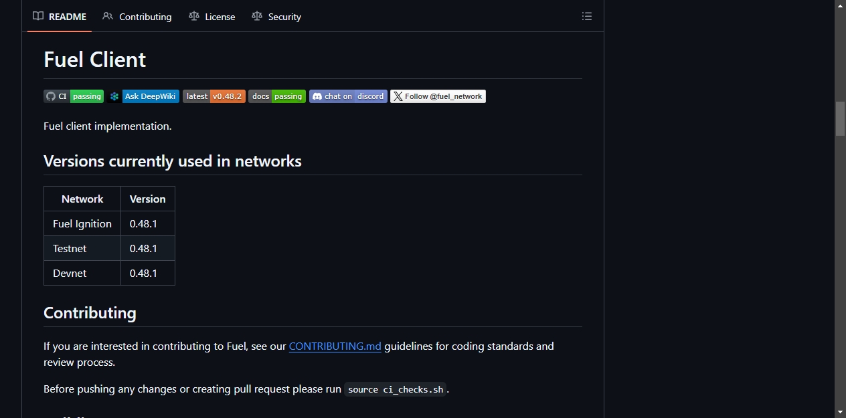846x418 pixels.
Task: Click the 'Versions currently used in networks' heading
Action: point(173,161)
